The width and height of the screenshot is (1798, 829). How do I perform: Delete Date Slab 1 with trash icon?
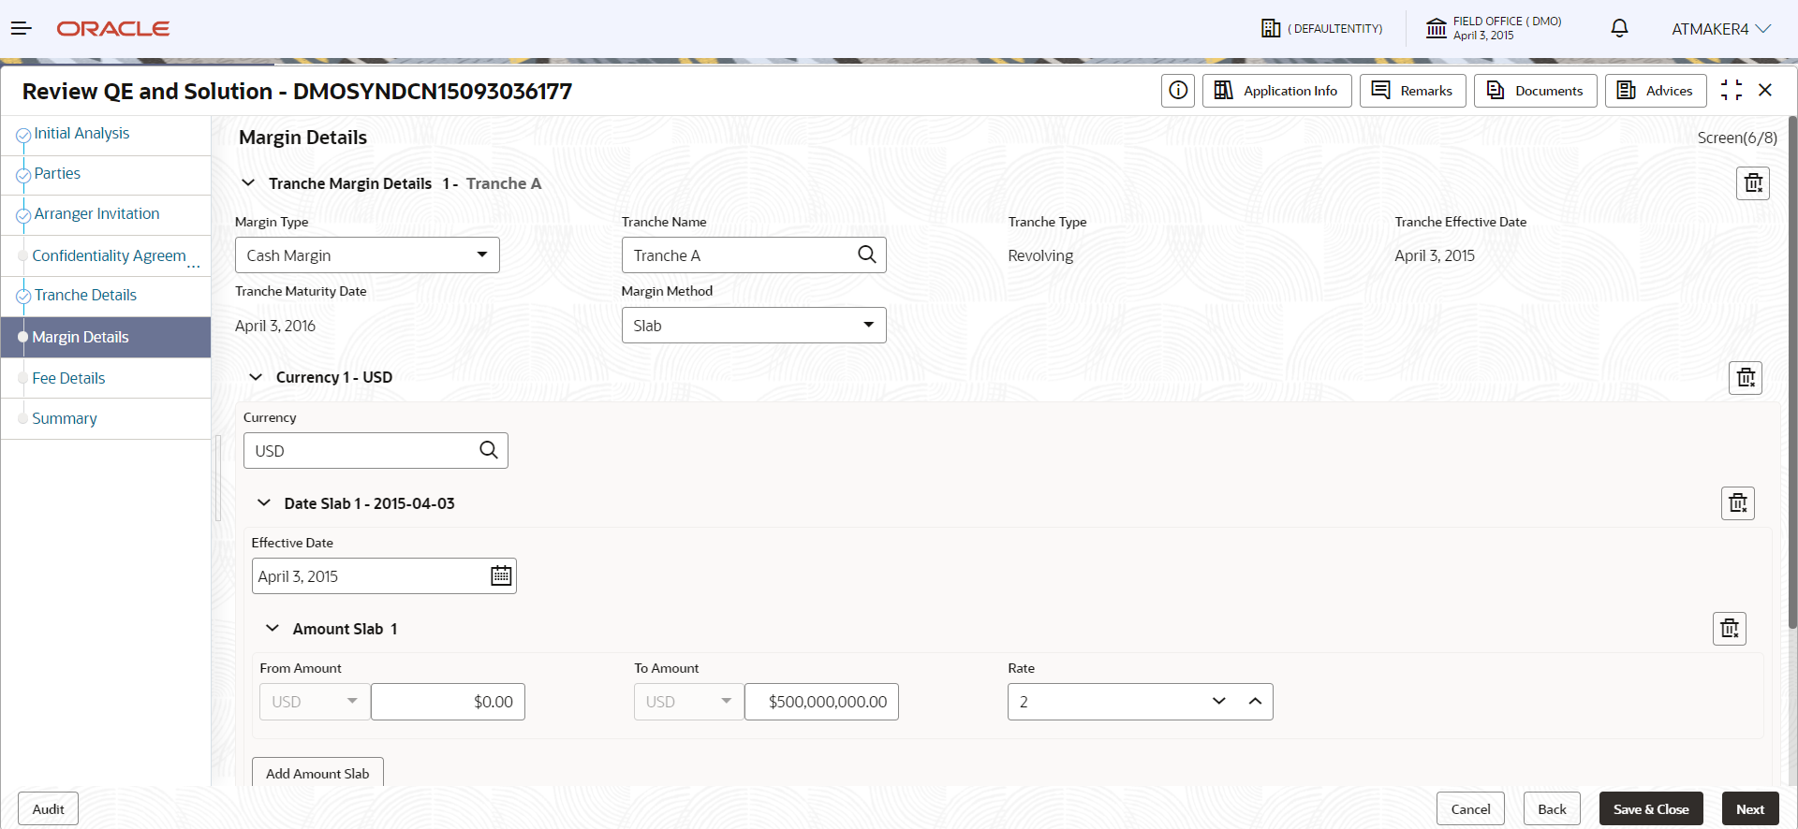click(x=1738, y=503)
